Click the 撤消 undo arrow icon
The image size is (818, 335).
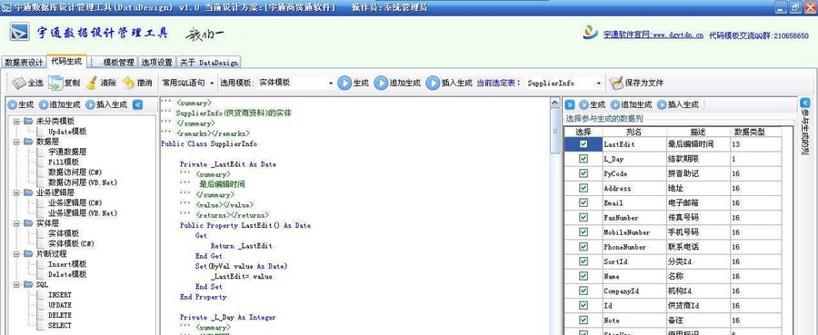[128, 83]
